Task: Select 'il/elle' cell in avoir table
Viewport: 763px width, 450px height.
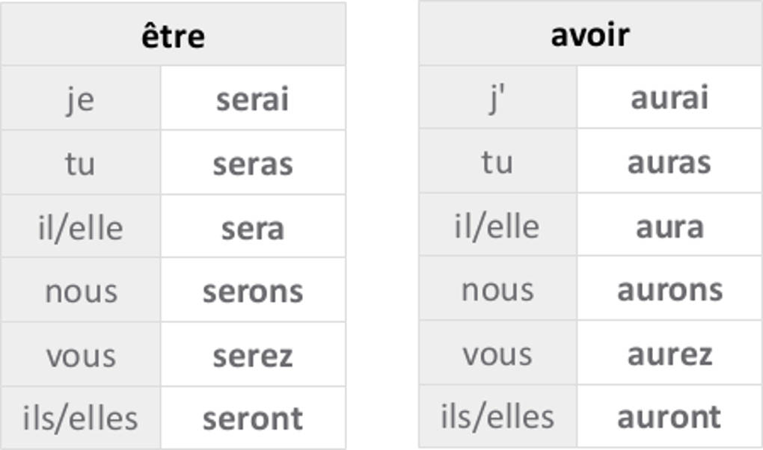Action: click(x=497, y=226)
